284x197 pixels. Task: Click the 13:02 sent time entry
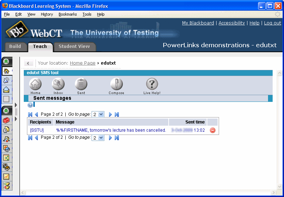click(199, 130)
